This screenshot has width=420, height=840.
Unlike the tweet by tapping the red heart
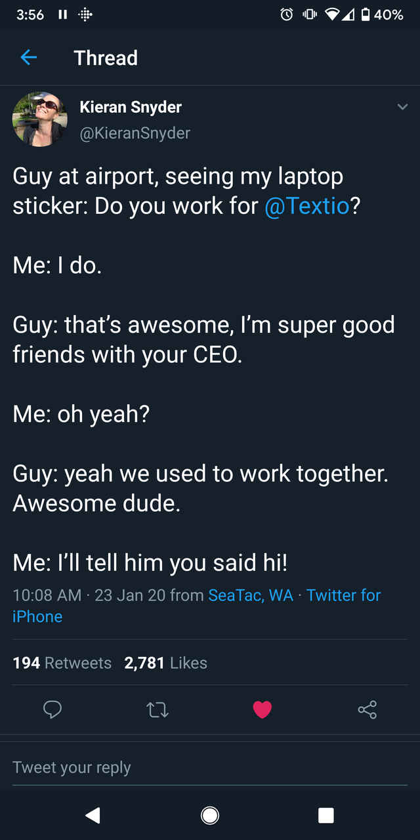[x=262, y=709]
